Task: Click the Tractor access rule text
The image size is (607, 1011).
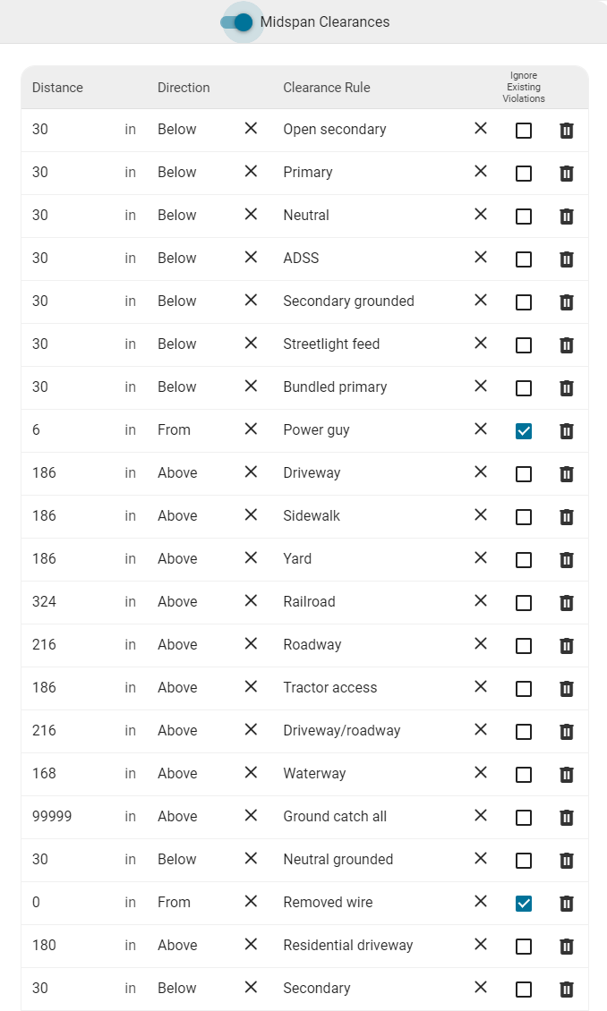Action: coord(329,687)
